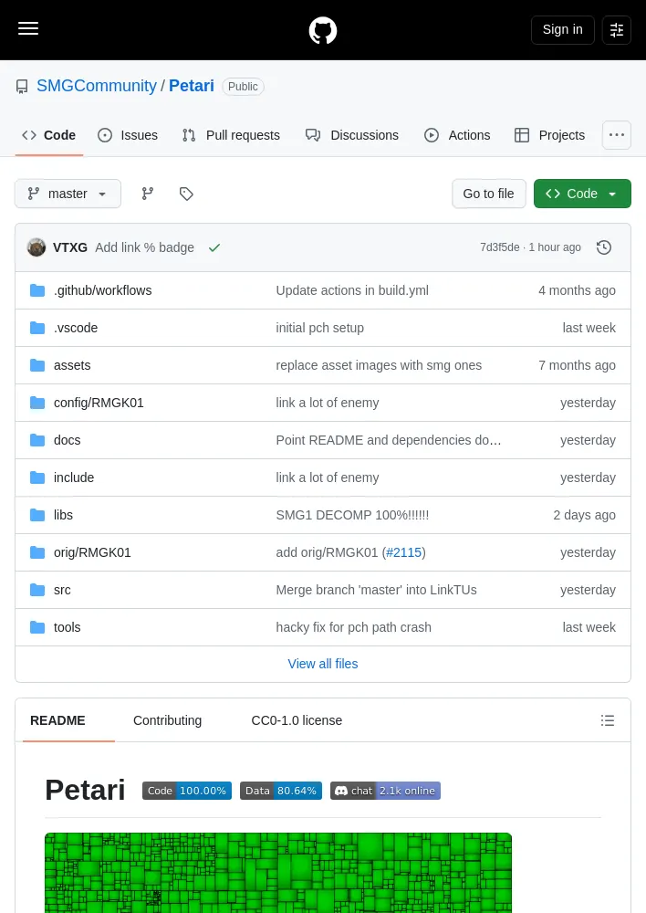Click the VTXG user avatar
Screen dimensions: 646x913
[x=36, y=247]
